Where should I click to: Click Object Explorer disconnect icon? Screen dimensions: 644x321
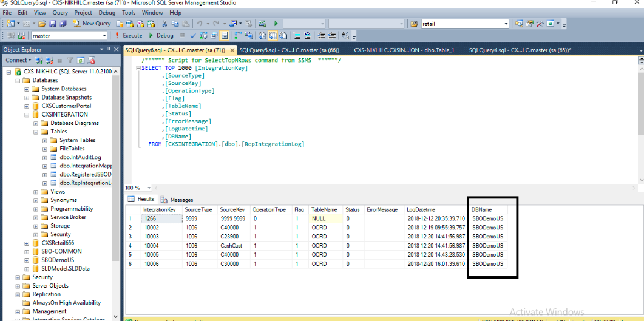tap(50, 60)
